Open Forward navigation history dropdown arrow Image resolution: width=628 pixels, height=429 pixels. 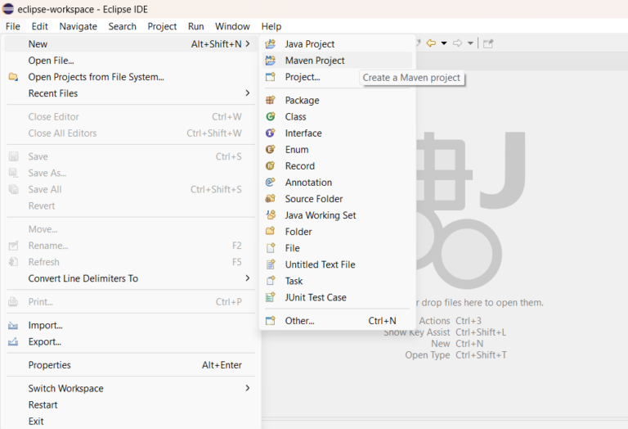pyautogui.click(x=470, y=43)
